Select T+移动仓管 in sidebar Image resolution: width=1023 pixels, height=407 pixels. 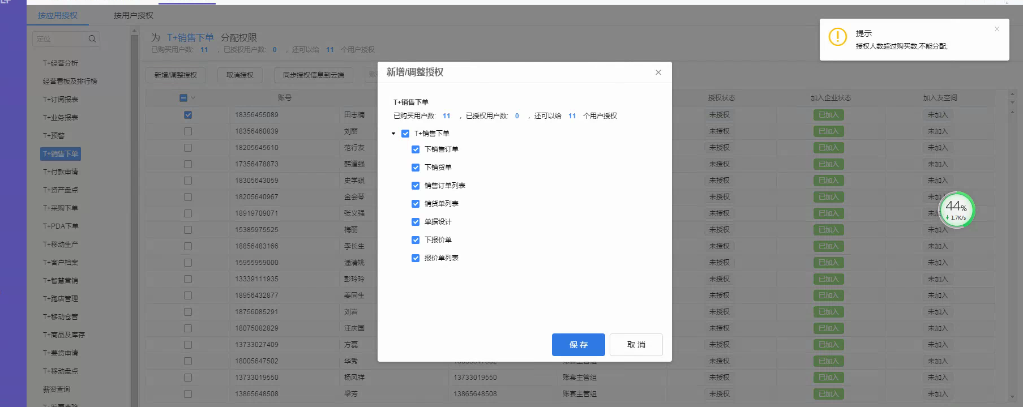[61, 317]
